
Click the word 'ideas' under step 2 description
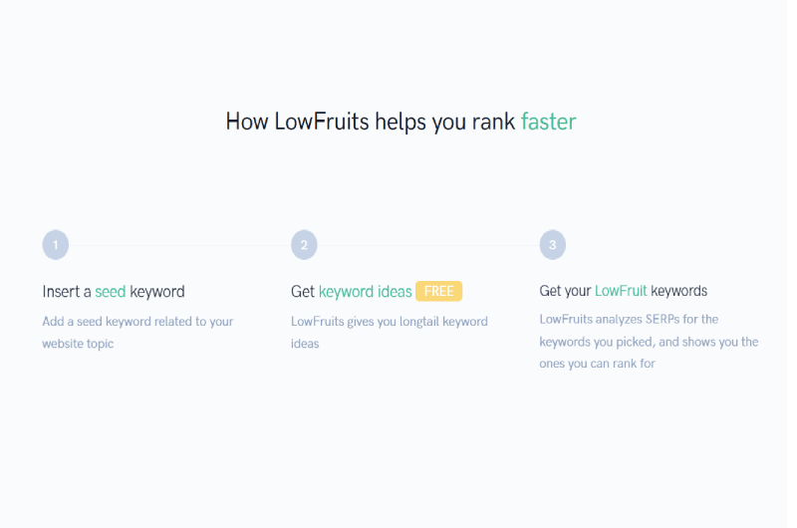(305, 344)
